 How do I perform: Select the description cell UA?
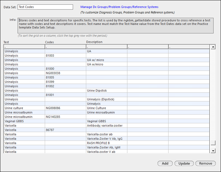[x=106, y=51]
